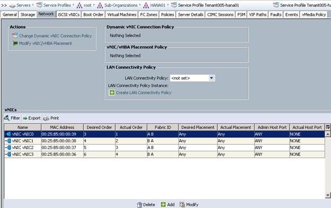Image resolution: width=331 pixels, height=208 pixels.
Task: Sort by MAC Address column header
Action: [62, 127]
